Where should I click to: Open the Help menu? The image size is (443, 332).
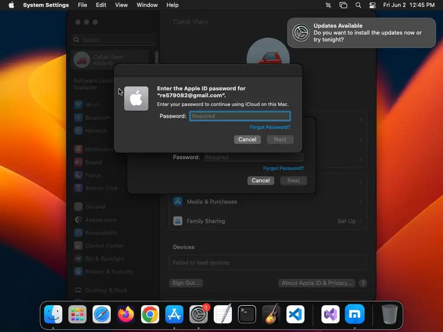coord(172,5)
